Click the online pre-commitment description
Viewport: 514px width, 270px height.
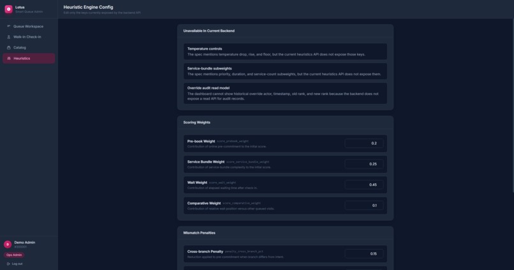[x=227, y=147]
